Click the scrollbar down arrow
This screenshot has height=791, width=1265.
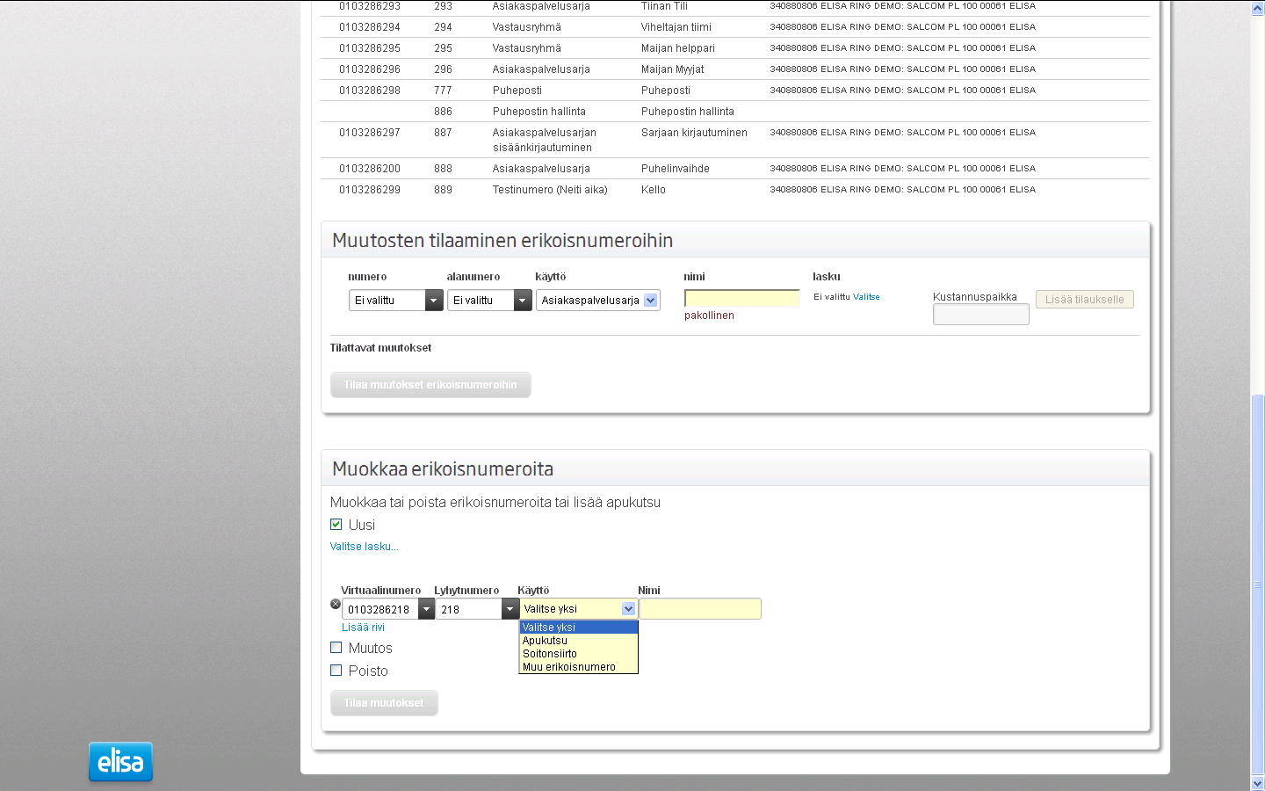[x=1257, y=783]
